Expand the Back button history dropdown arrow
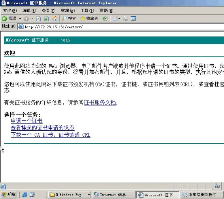 (20, 19)
